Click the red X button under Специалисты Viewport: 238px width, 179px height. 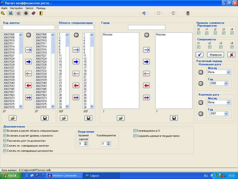coord(231,55)
